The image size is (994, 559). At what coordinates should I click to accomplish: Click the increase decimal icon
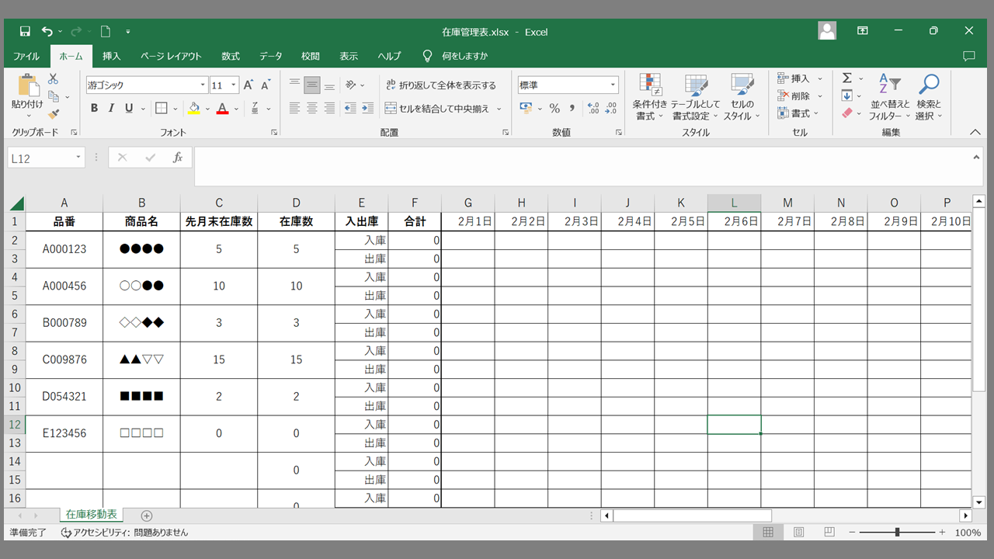[593, 109]
